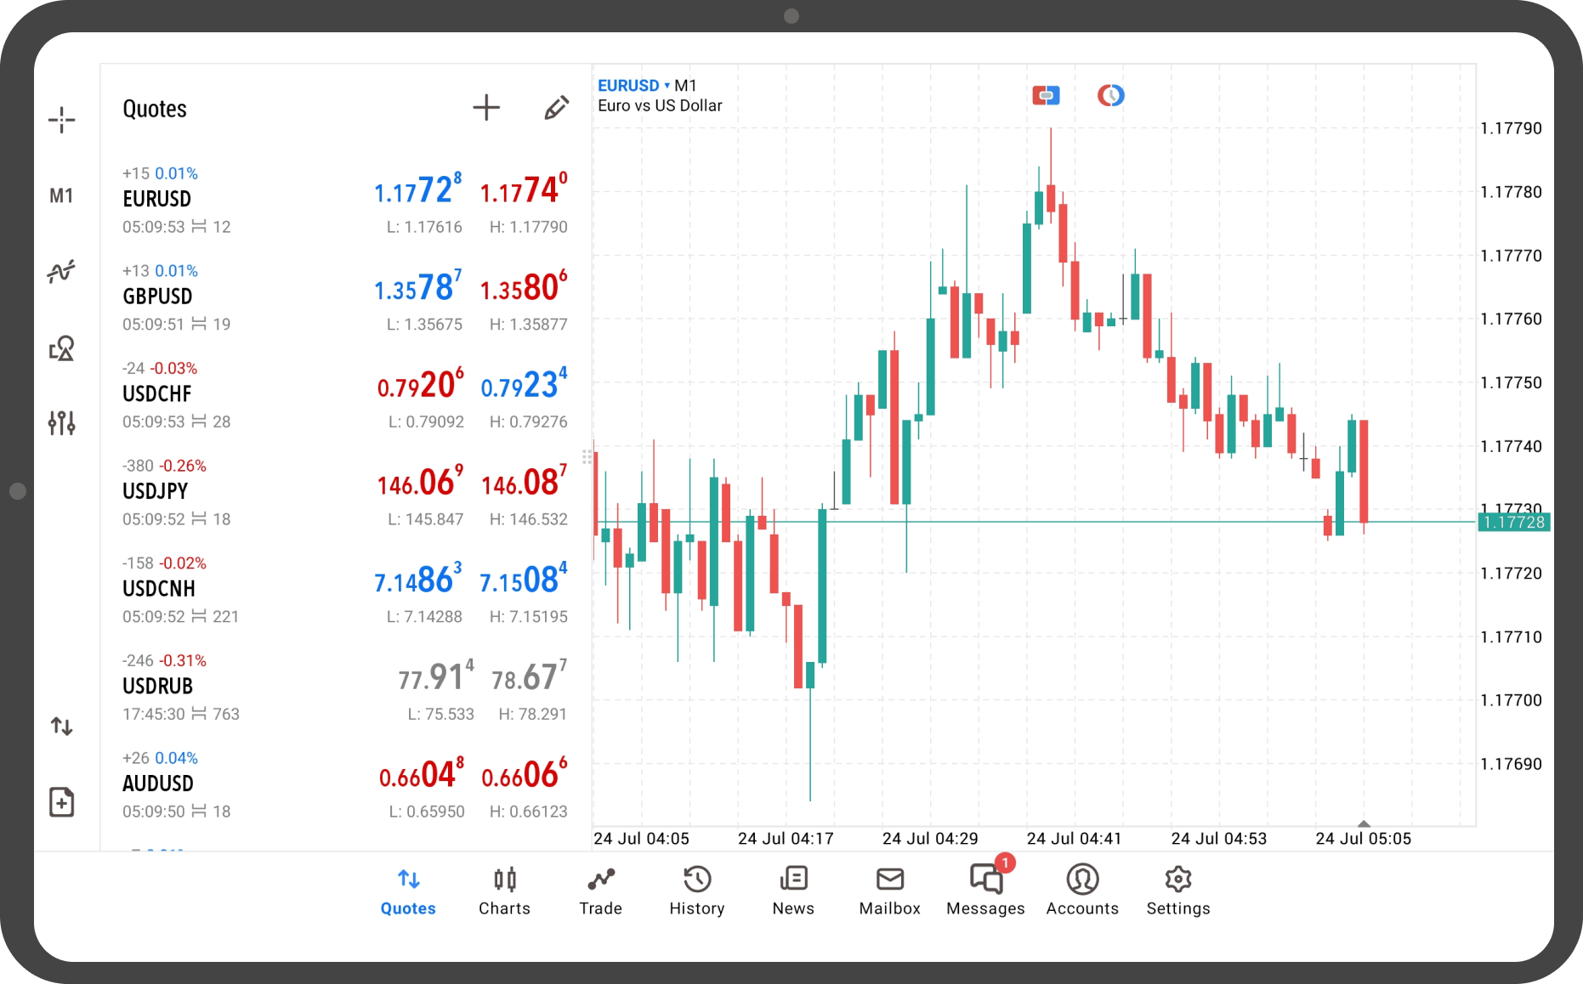Switch to the Charts tab
The width and height of the screenshot is (1583, 984).
pos(504,891)
